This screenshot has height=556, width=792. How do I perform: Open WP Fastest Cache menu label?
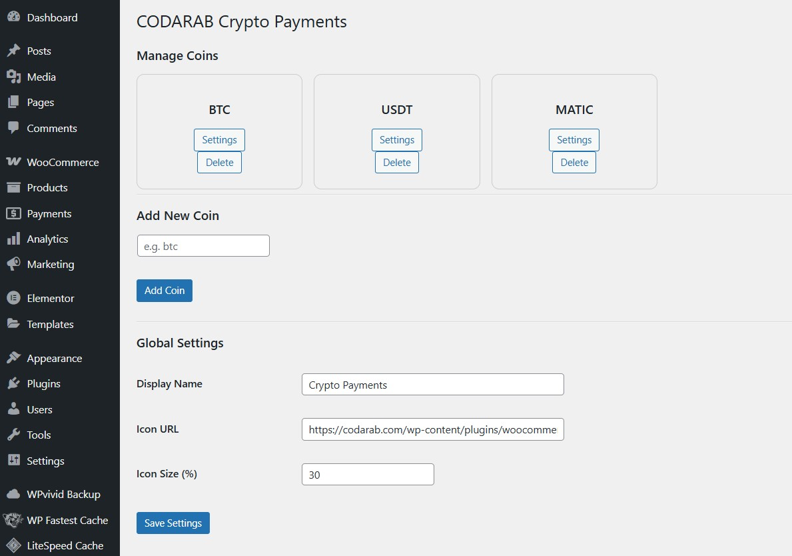(x=68, y=520)
